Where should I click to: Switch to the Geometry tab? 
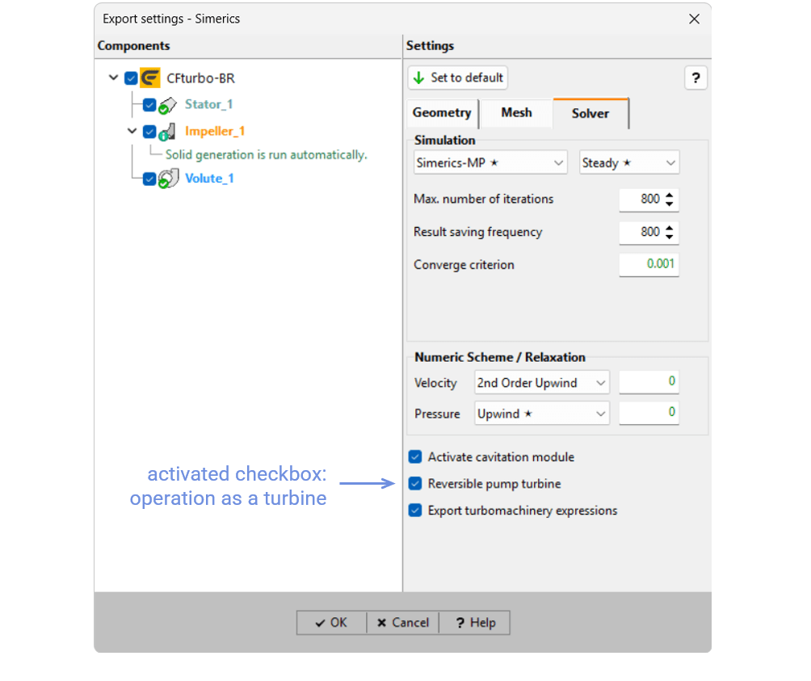point(442,113)
